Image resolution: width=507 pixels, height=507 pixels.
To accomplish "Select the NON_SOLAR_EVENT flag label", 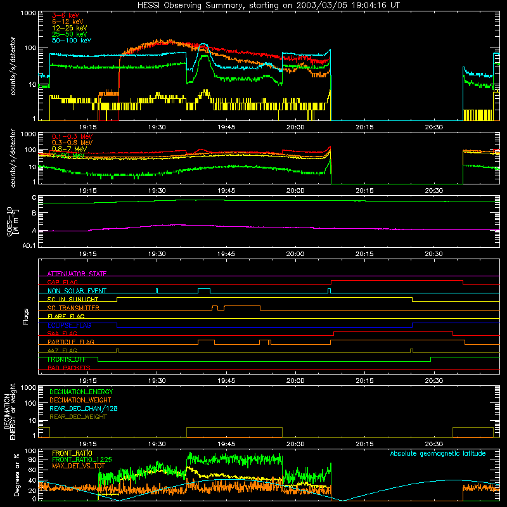I will [x=77, y=291].
